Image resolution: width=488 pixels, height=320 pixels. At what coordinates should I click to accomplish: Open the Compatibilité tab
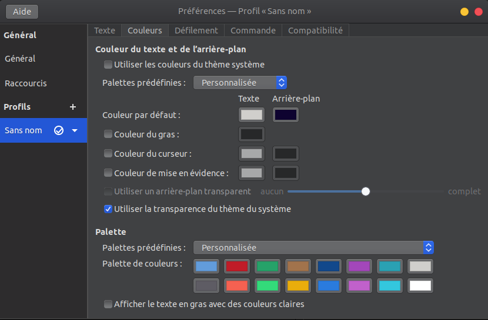315,31
